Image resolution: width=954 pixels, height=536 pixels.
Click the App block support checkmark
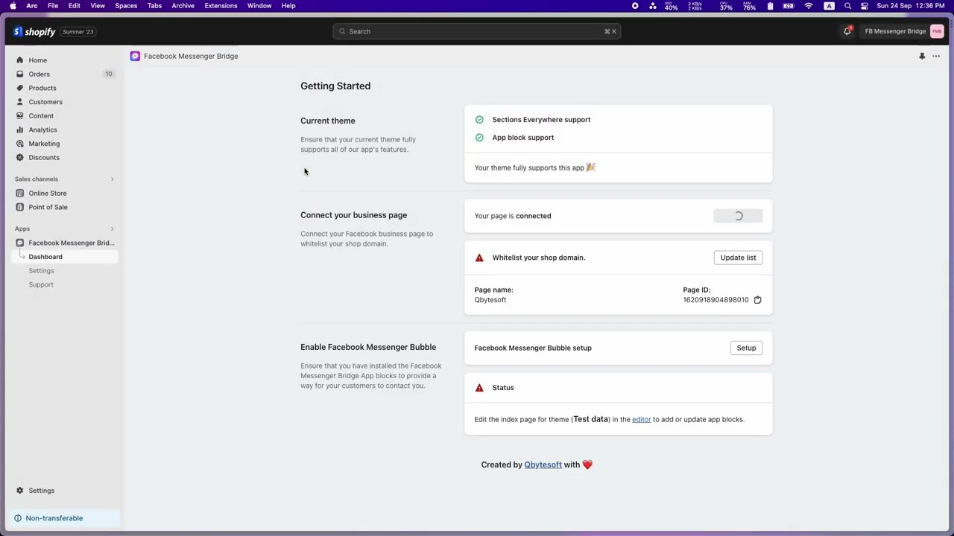click(x=479, y=137)
